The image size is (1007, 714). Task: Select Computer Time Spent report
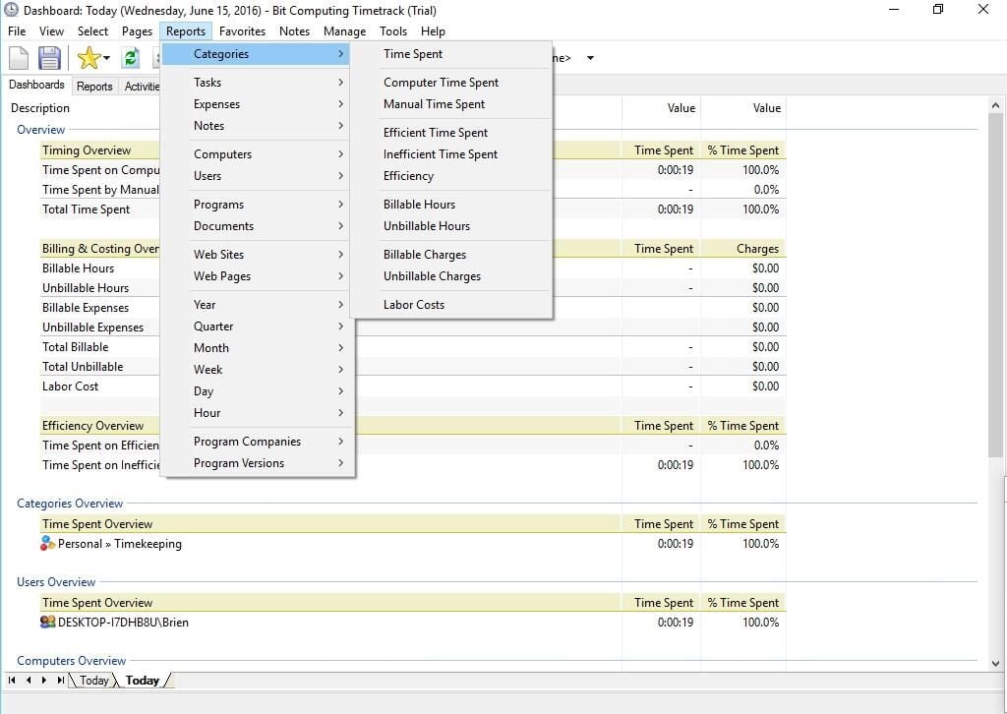[x=450, y=83]
